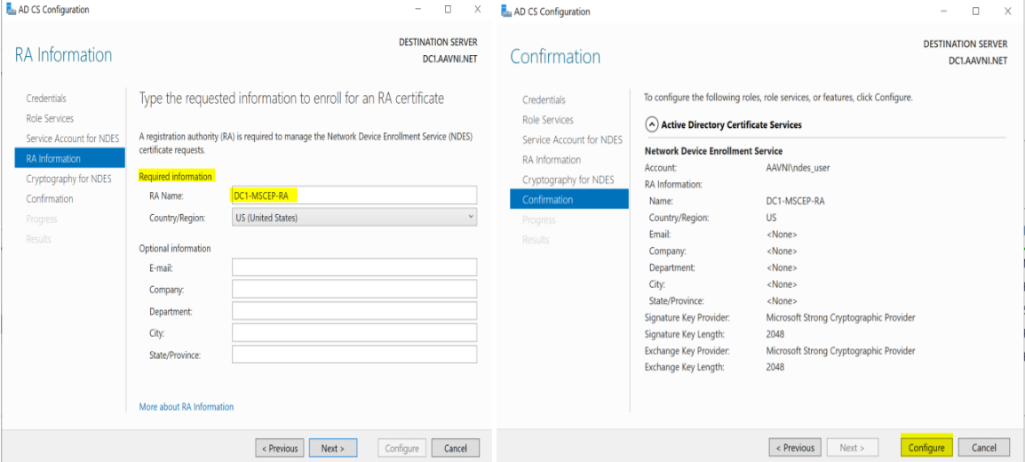This screenshot has width=1025, height=462.
Task: Click Previous in the Confirmation window
Action: [794, 448]
